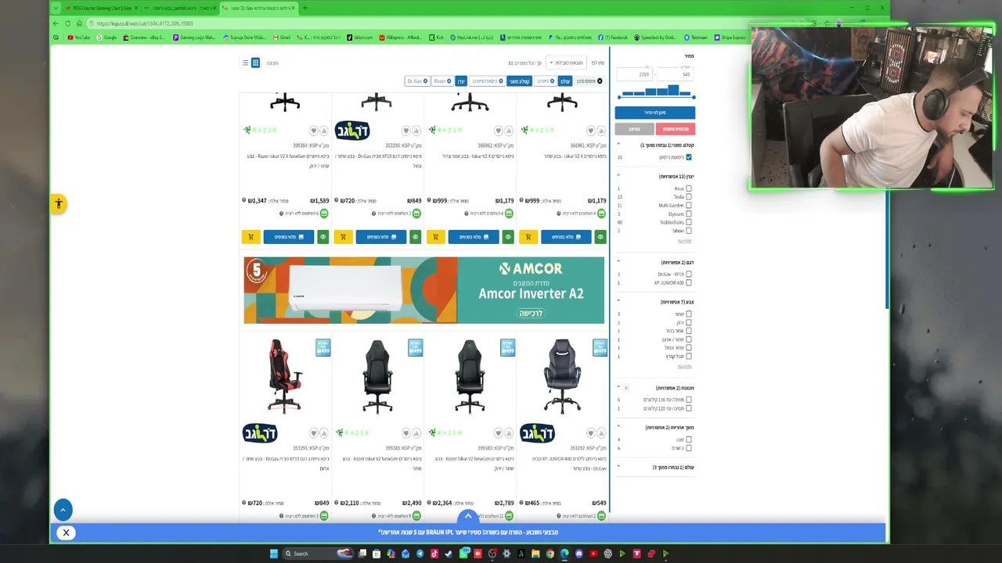The image size is (1002, 563).
Task: Collapse the color (7 options) filter section
Action: 618,302
